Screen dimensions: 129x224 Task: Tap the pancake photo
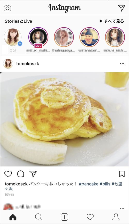[x=64, y=119]
